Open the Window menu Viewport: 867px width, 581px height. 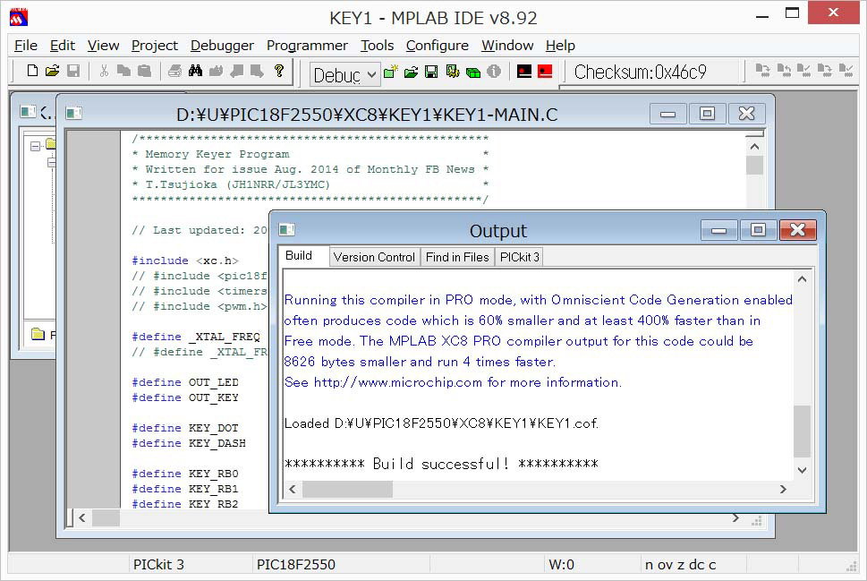coord(507,46)
